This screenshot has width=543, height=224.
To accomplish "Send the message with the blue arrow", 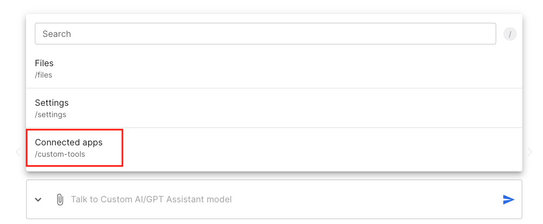I will click(x=508, y=200).
